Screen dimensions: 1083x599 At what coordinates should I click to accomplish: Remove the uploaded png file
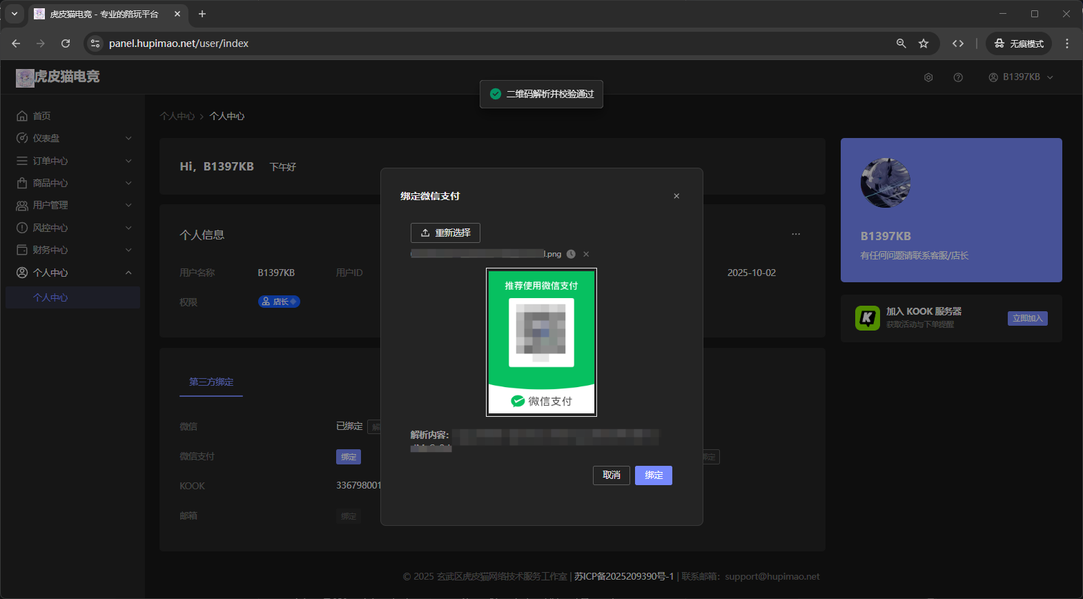(586, 254)
